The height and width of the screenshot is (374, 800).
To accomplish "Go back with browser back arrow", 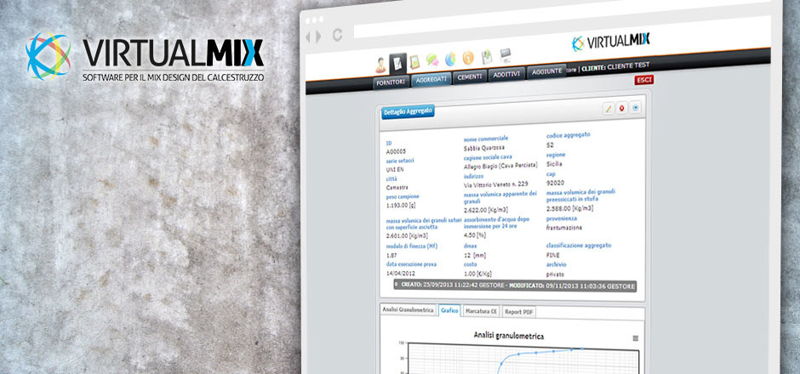I will pyautogui.click(x=307, y=37).
